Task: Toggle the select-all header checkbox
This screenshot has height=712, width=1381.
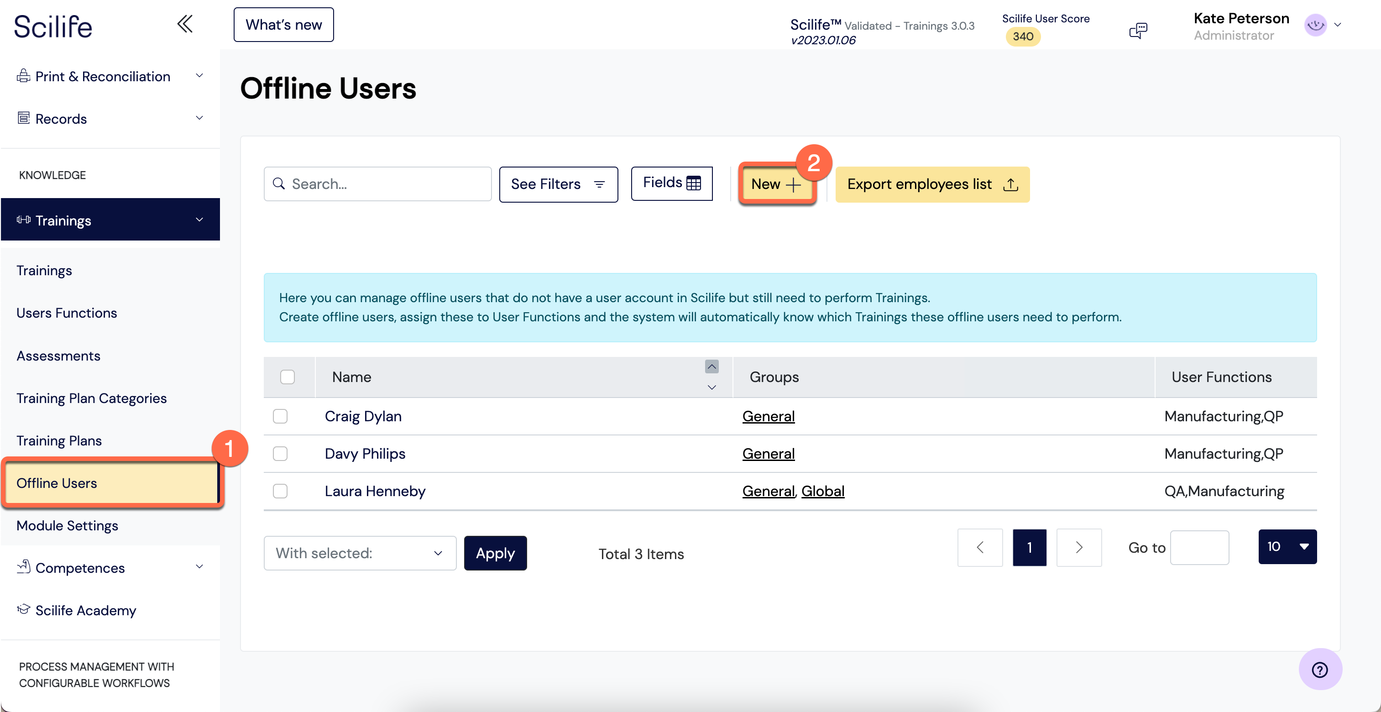Action: pos(288,377)
